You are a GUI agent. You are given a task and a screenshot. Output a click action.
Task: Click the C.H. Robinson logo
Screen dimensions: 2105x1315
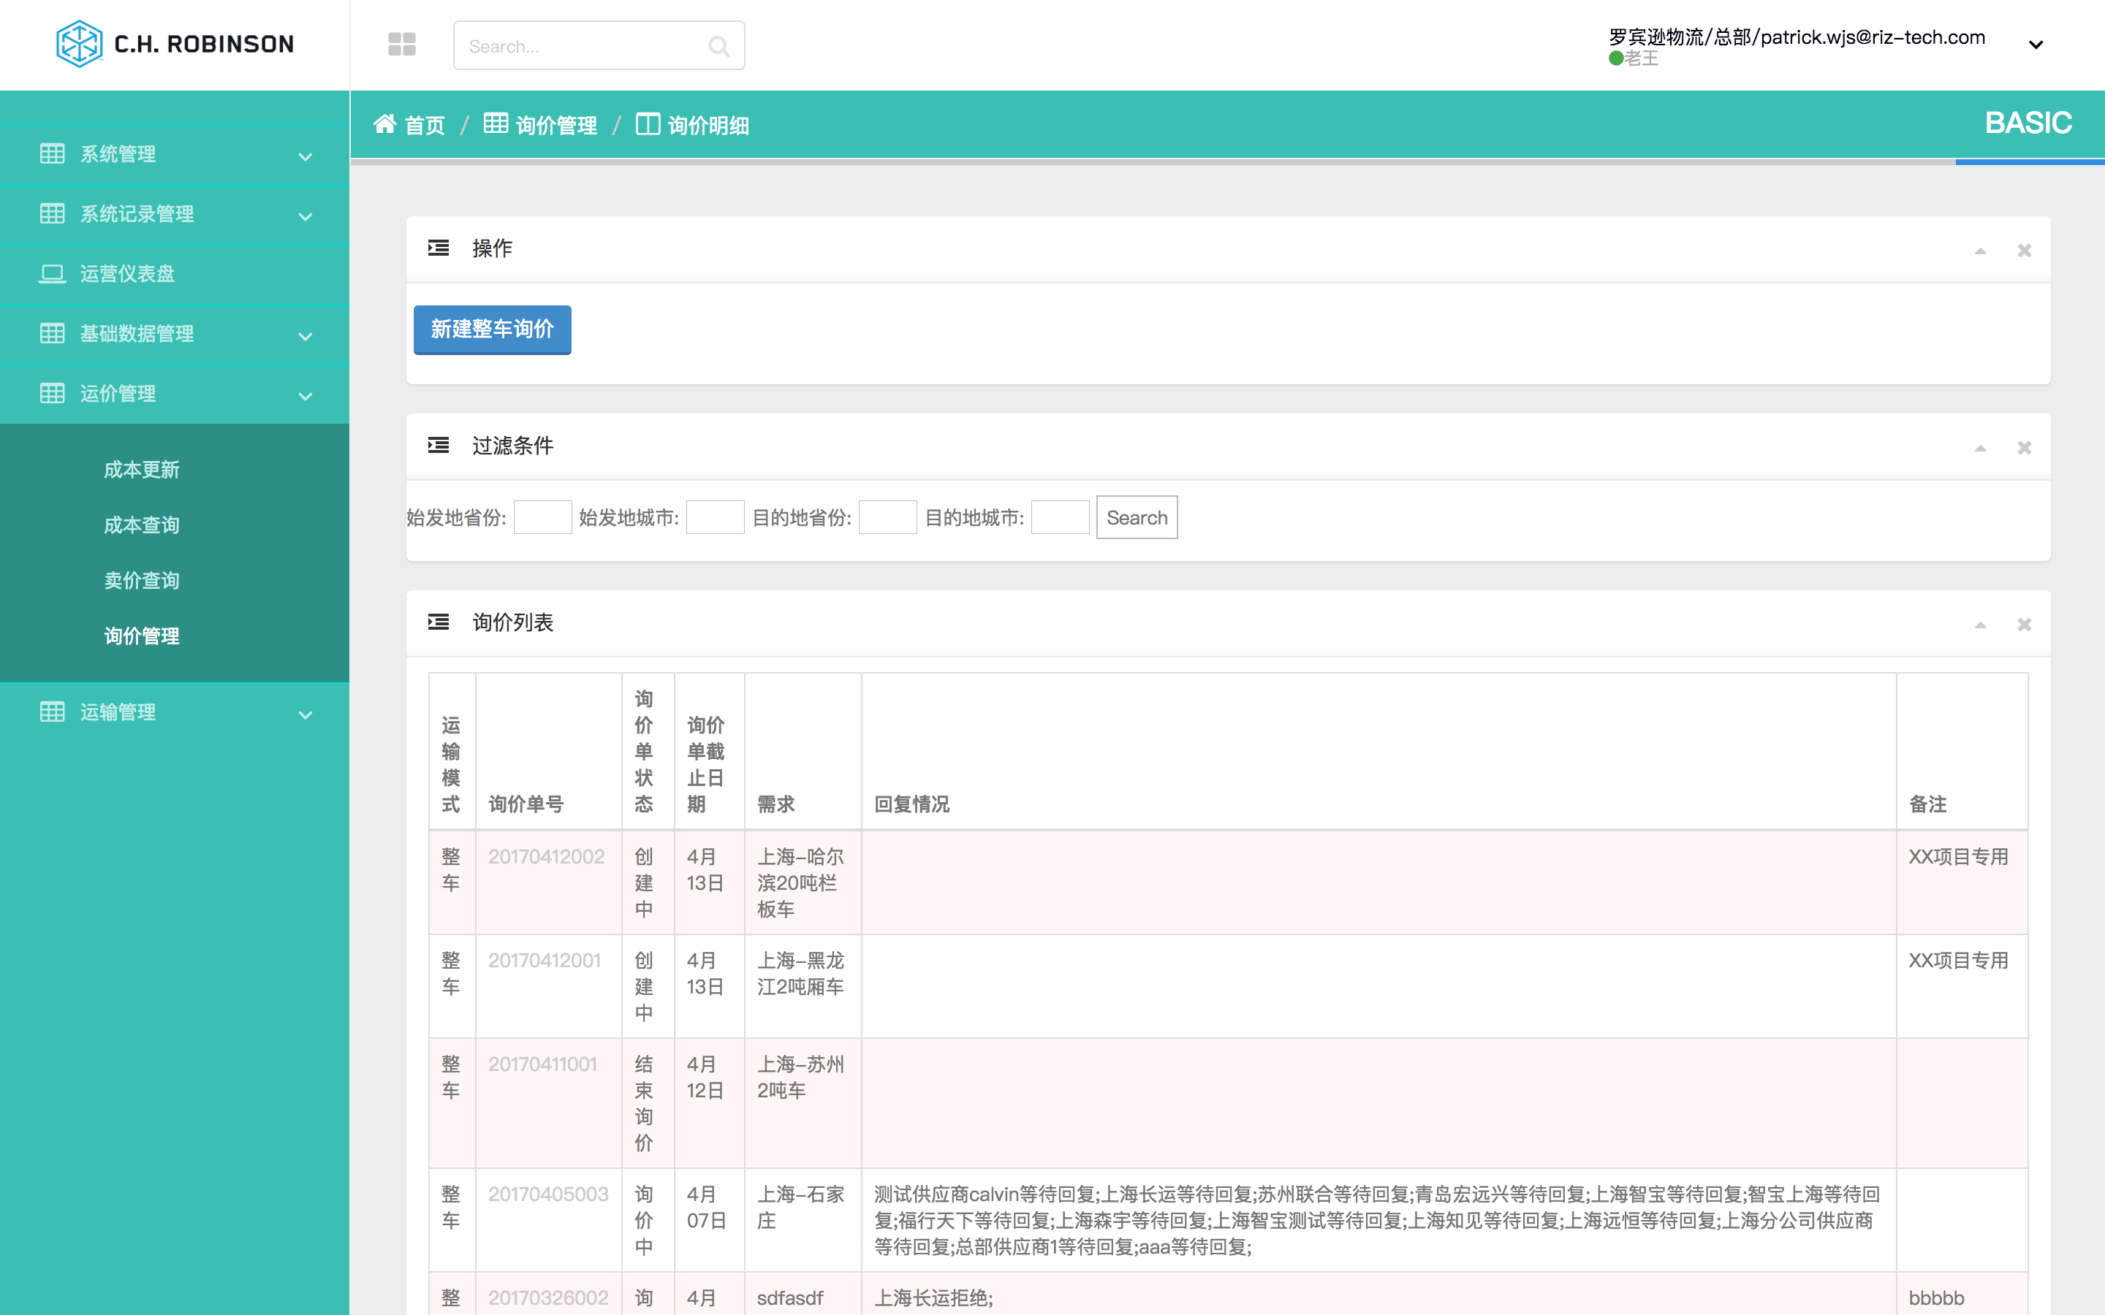tap(175, 44)
